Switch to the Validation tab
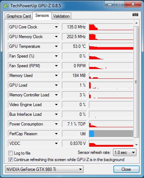This screenshot has width=144, height=178. [62, 16]
